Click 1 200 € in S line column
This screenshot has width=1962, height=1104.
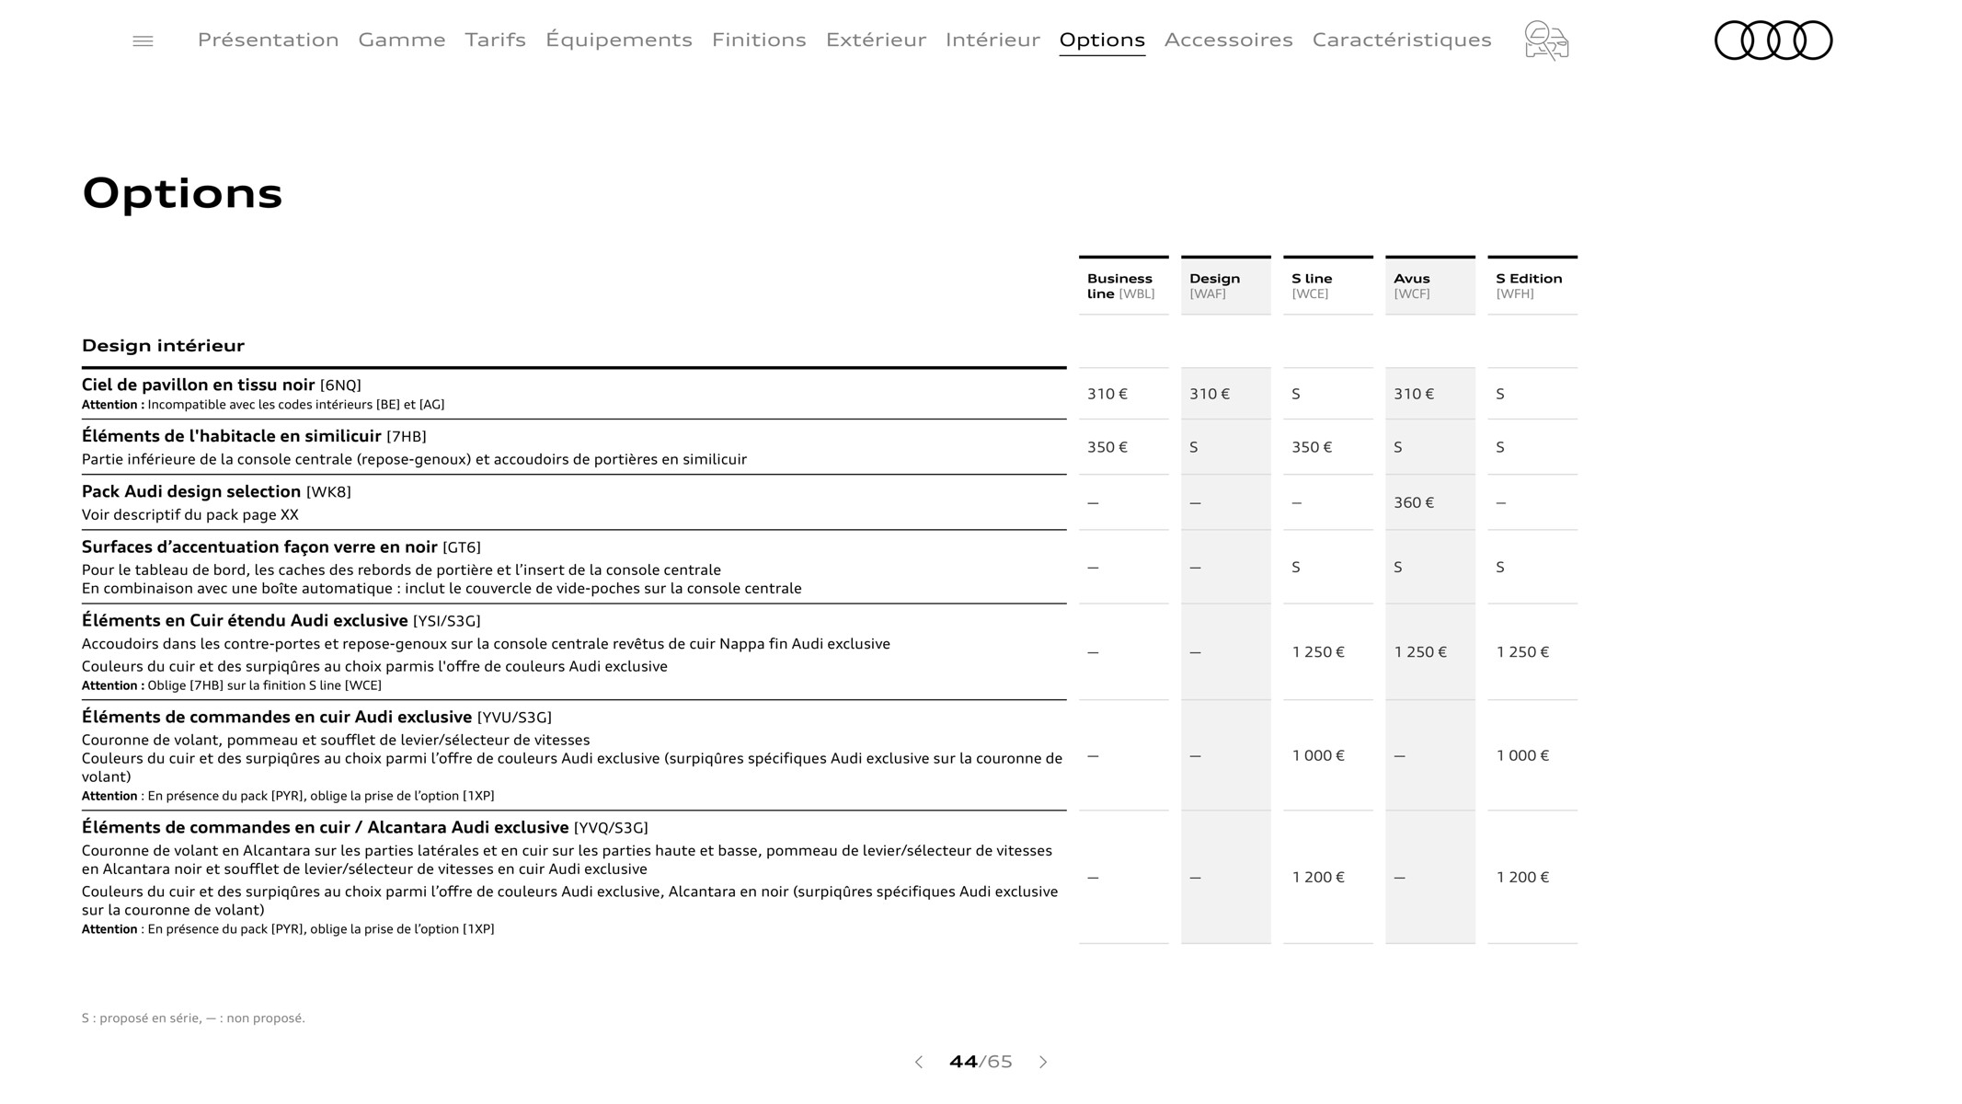1318,878
